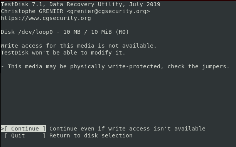Click the closing bracket of Continue option
The width and height of the screenshot is (236, 147).
pos(44,129)
